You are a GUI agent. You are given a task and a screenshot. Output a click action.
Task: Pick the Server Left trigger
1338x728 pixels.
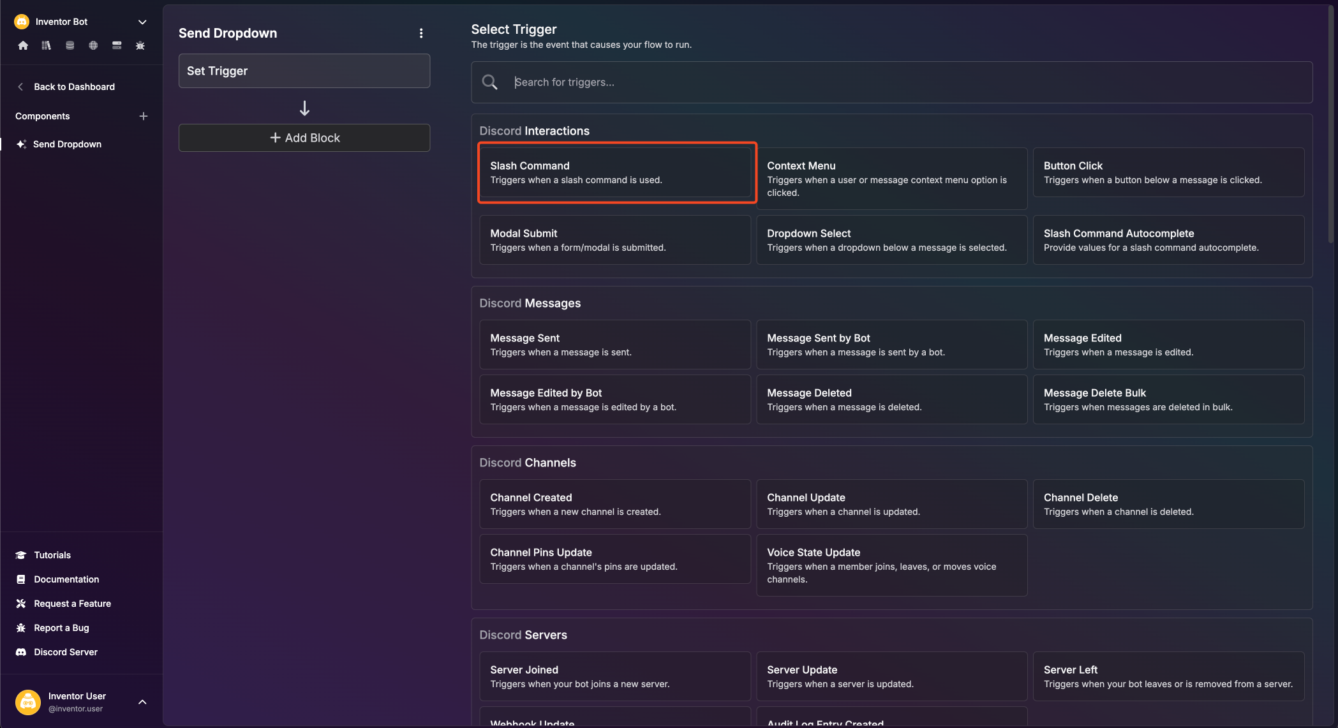point(1169,676)
